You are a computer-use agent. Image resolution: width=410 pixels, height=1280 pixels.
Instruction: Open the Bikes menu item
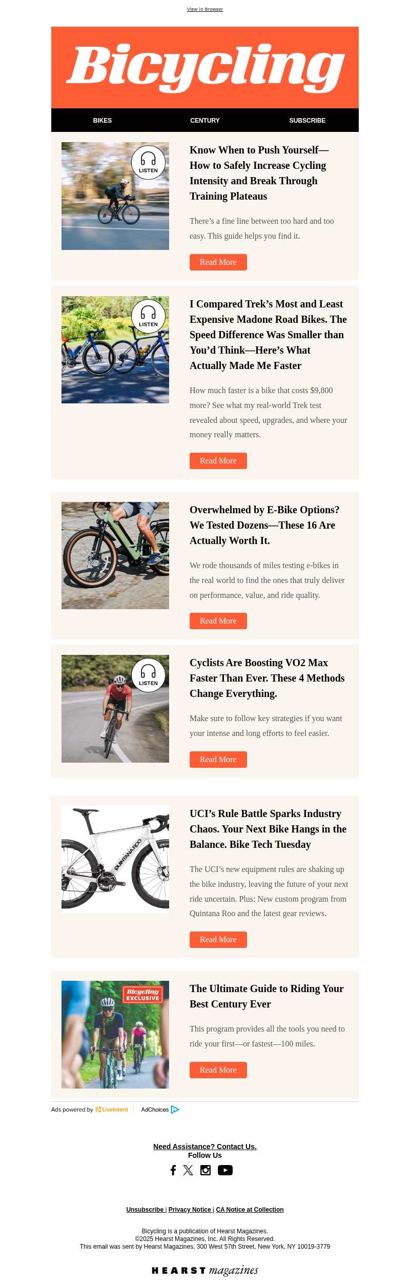[102, 121]
